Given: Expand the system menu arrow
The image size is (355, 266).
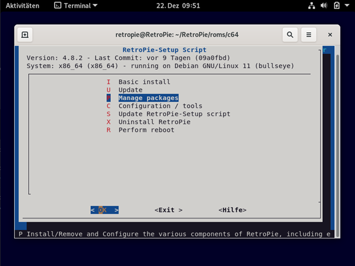Looking at the screenshot, I should pos(347,5).
